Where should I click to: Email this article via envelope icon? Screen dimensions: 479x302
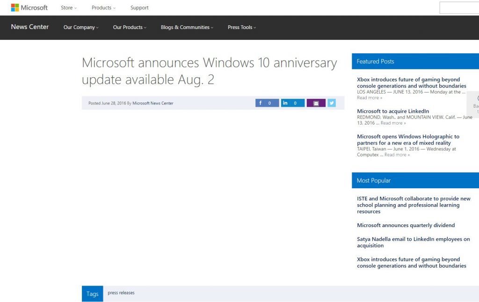coord(316,103)
